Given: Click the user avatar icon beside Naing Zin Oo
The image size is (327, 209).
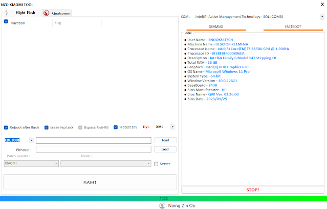Looking at the screenshot, I should pyautogui.click(x=162, y=205).
